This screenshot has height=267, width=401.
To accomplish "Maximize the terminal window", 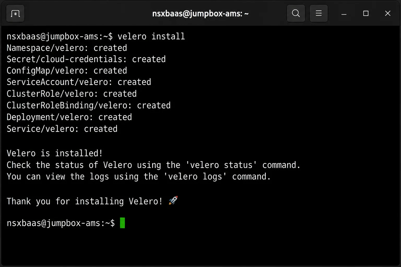I will (x=366, y=13).
